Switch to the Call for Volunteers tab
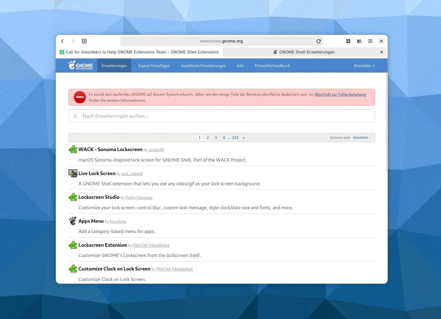441x319 pixels. (x=139, y=52)
